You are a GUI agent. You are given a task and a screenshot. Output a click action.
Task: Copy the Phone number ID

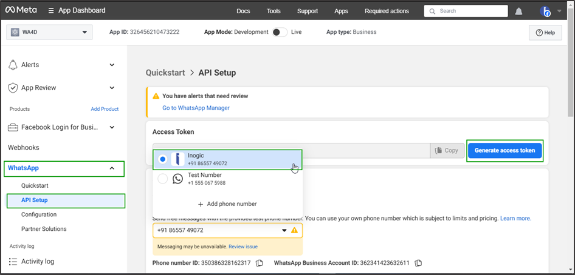(x=260, y=263)
